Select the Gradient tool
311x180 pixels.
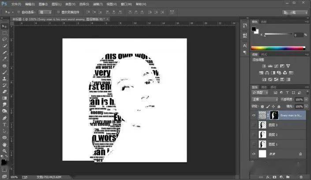tap(4, 98)
